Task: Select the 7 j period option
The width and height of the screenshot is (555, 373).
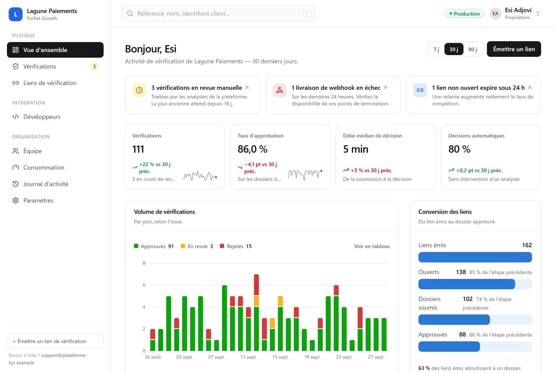Action: 436,49
